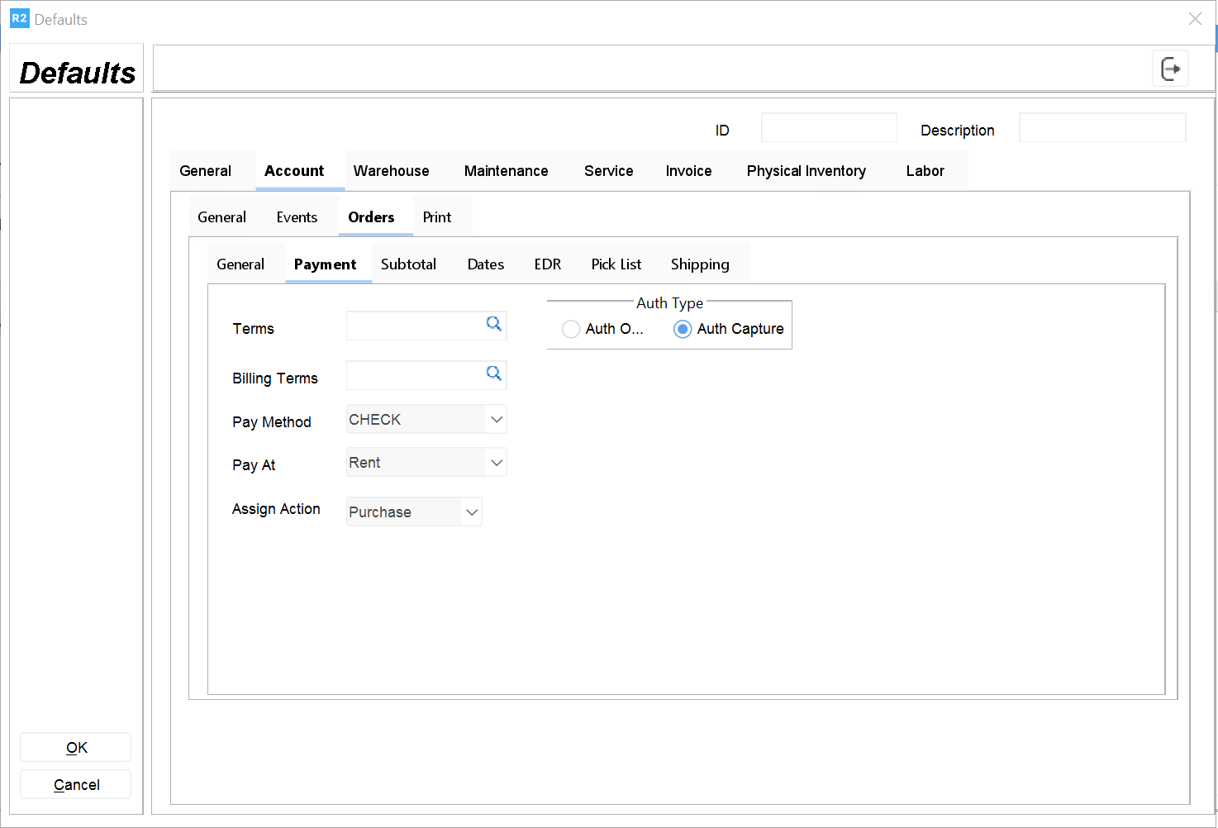
Task: Focus the Description text field
Action: [x=1101, y=128]
